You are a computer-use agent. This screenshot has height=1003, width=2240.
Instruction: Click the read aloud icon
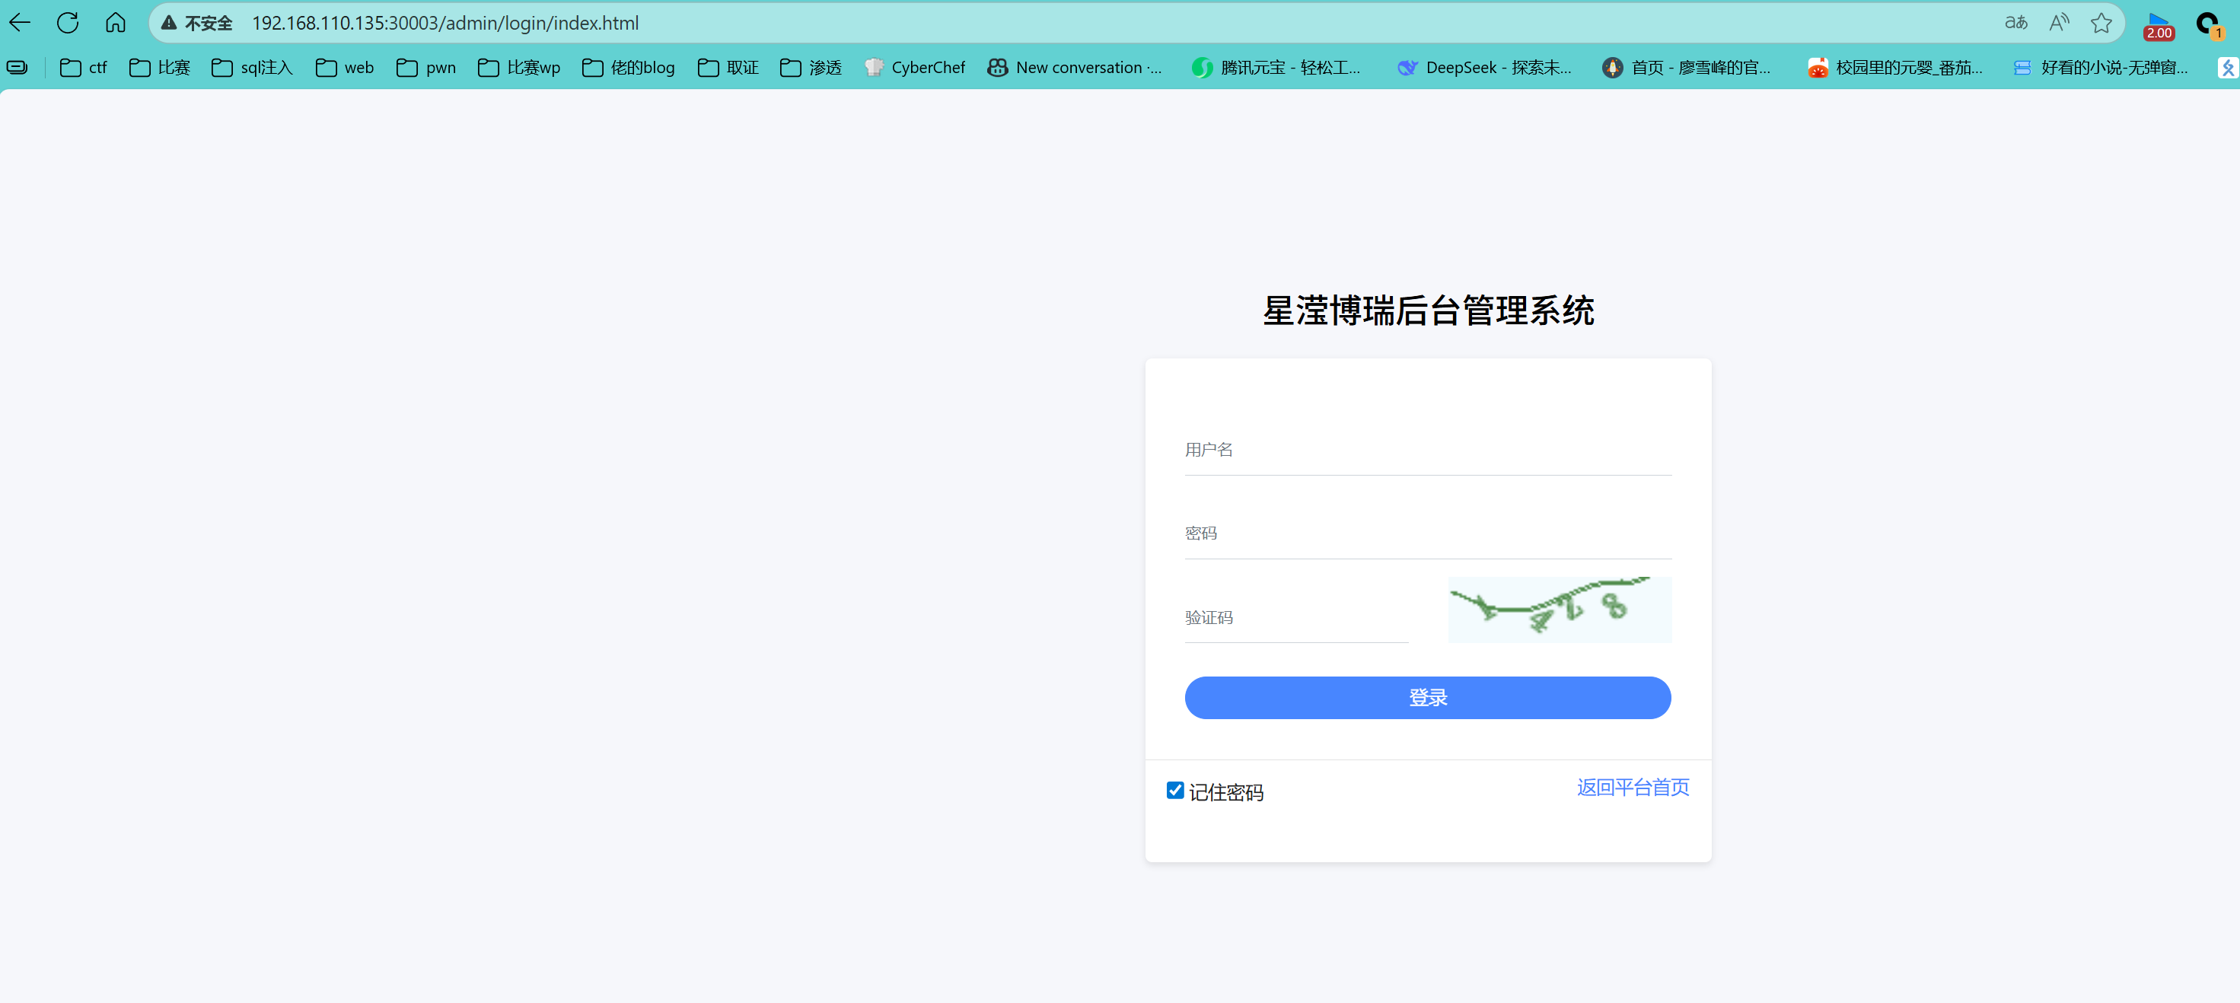point(2058,24)
